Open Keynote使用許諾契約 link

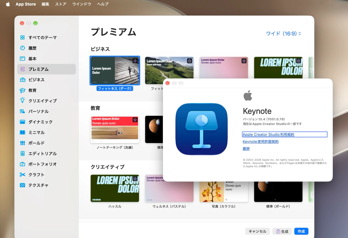(260, 141)
